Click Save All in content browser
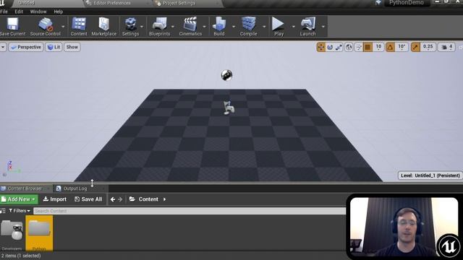Screen dimensions: 463x260 click(x=88, y=199)
